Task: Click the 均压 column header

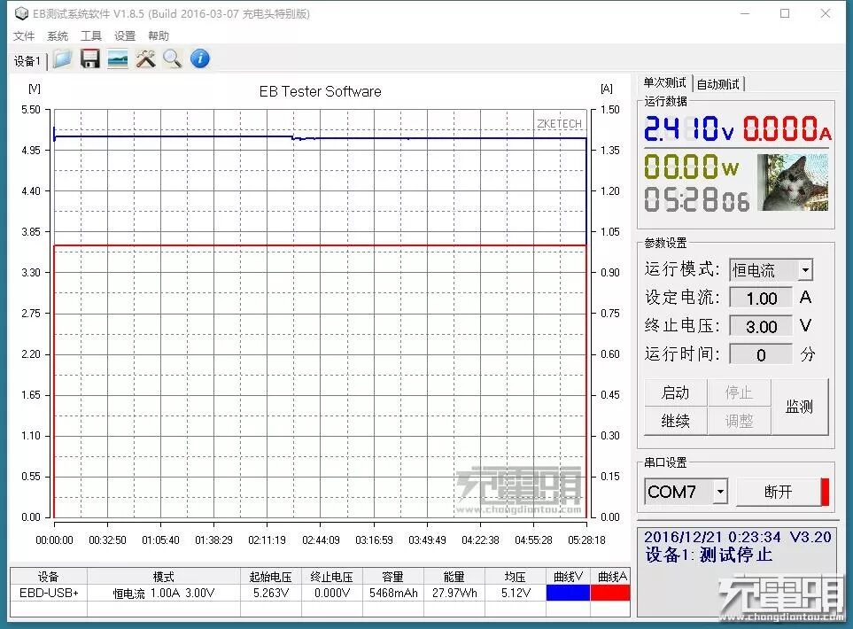Action: (516, 577)
